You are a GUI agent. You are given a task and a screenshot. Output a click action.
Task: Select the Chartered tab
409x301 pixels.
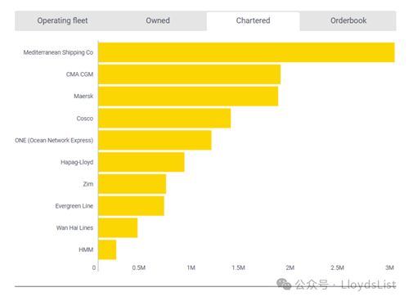coord(253,21)
